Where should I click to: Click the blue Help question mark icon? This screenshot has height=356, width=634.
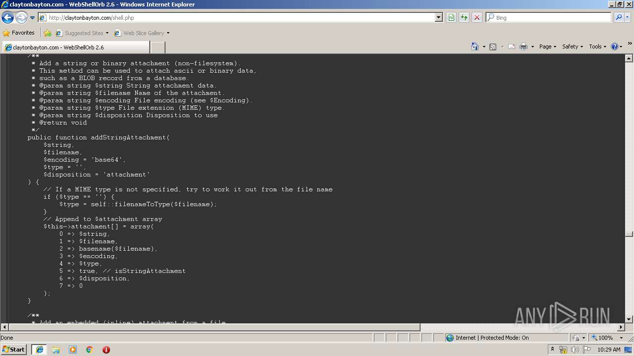615,46
